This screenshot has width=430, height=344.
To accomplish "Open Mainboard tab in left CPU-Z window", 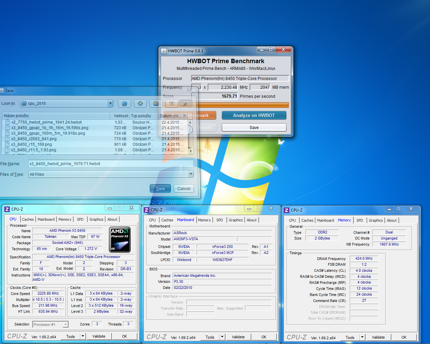I will pyautogui.click(x=46, y=219).
